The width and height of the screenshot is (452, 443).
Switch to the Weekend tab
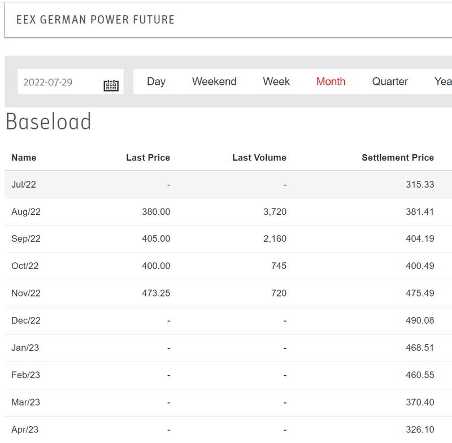[214, 81]
